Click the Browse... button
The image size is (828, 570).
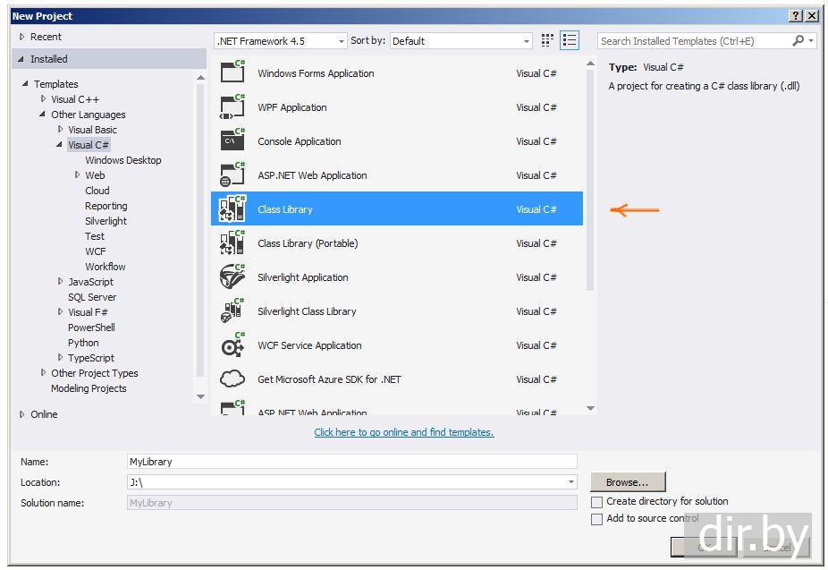(x=628, y=482)
